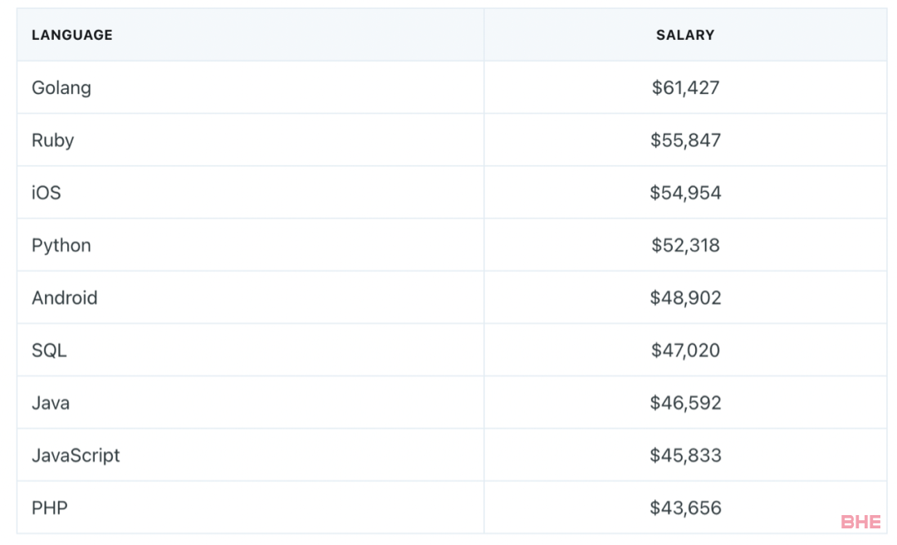Click the $47,020 salary value

tap(685, 351)
